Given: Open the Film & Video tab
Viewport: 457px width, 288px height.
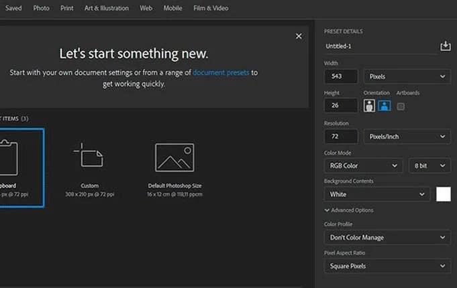Looking at the screenshot, I should (x=211, y=8).
